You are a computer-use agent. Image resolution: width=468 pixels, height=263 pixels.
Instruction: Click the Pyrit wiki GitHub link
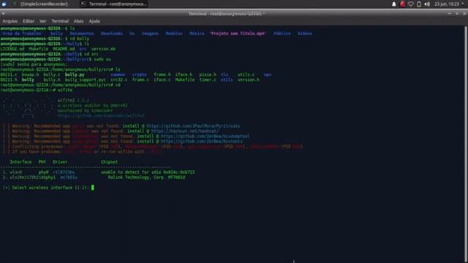193,126
